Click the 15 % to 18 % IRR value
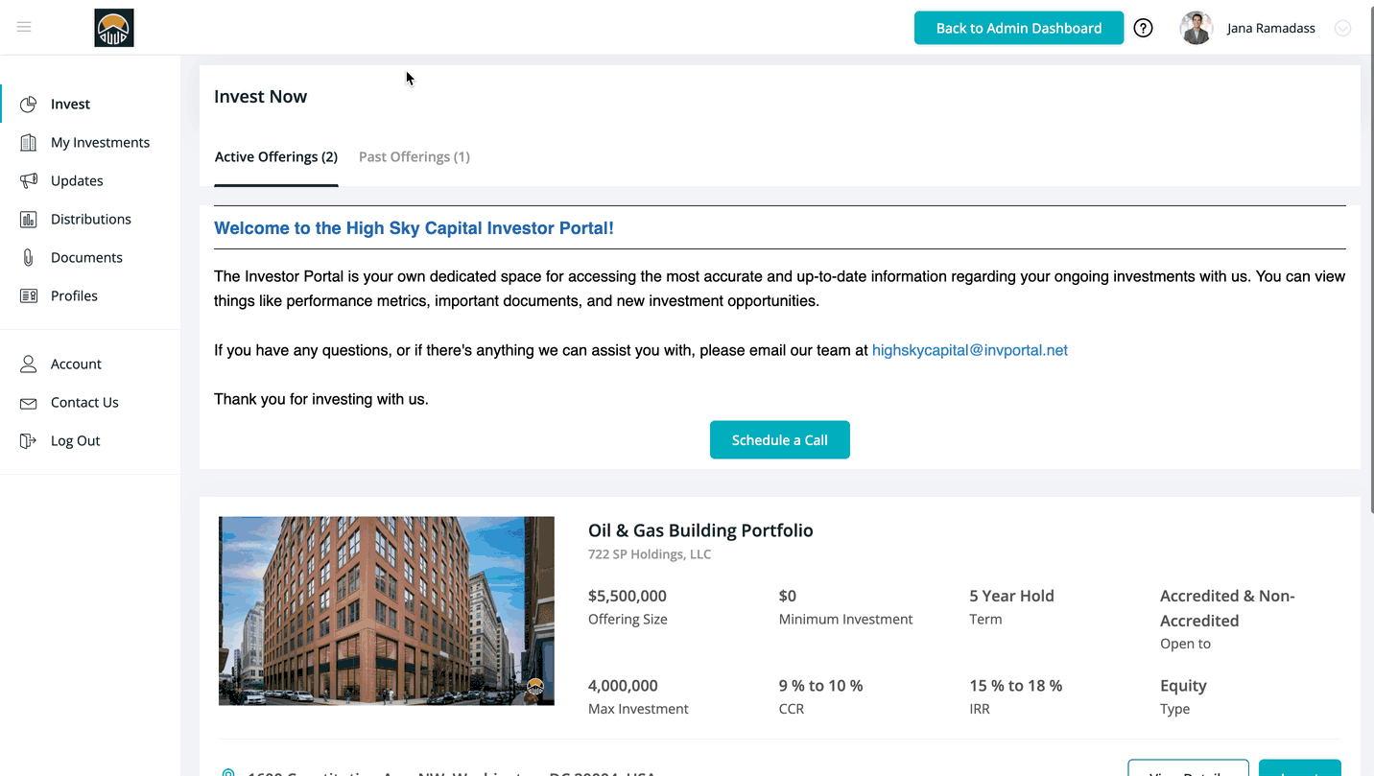This screenshot has height=776, width=1374. point(1016,686)
